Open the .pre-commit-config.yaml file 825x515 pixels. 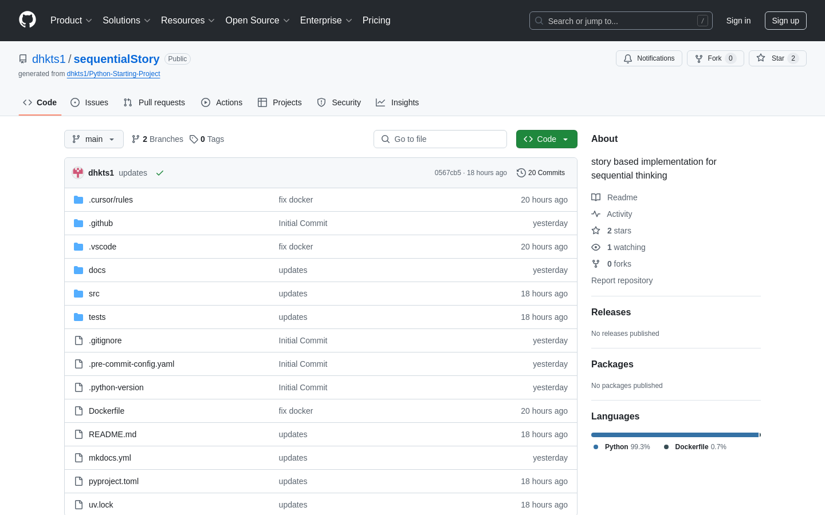click(x=131, y=364)
